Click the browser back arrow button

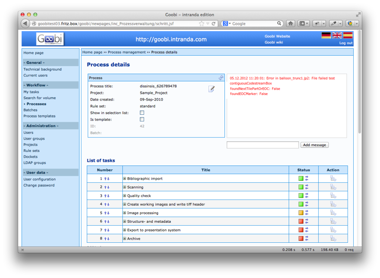coord(25,23)
